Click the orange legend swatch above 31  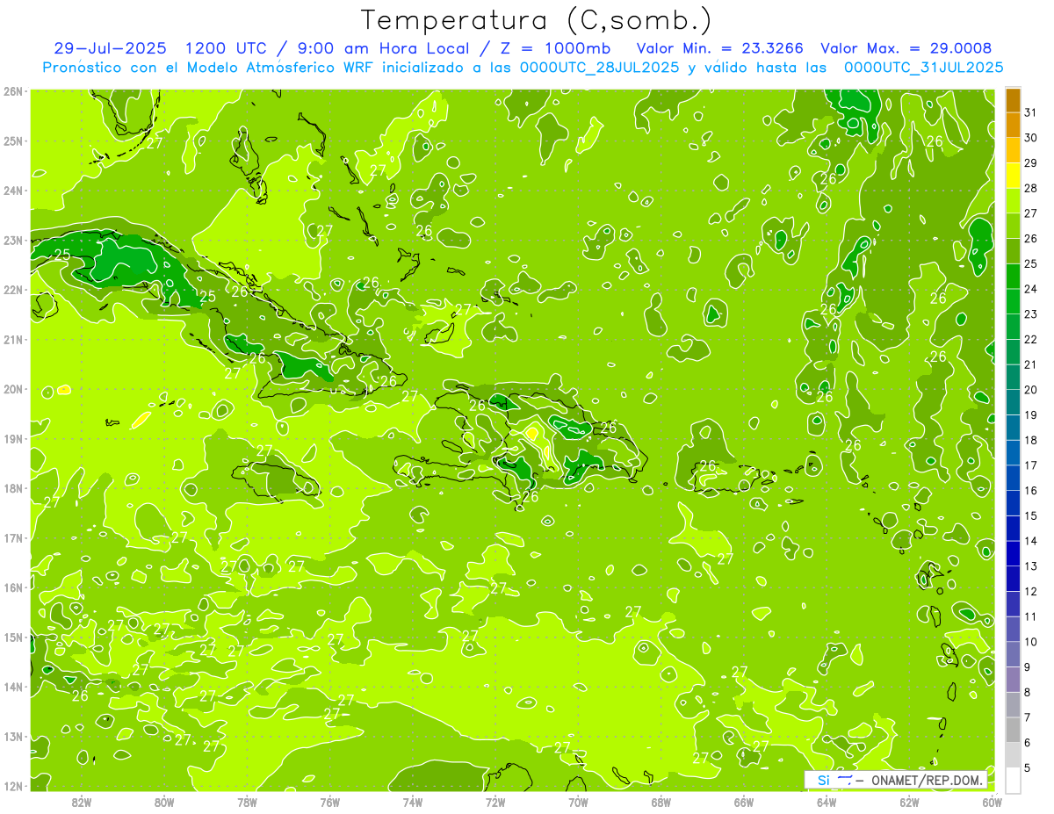(x=1014, y=100)
